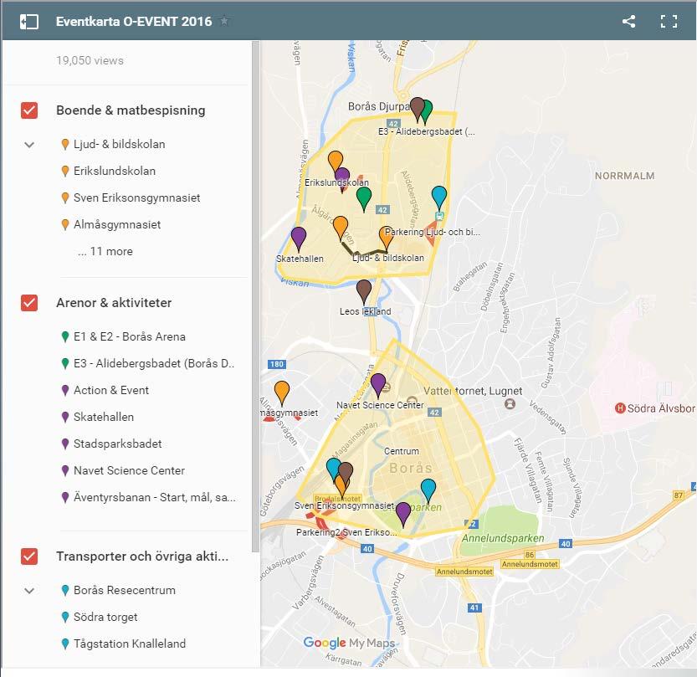
Task: Select Erikslundskolan in the sidebar list
Action: coord(115,171)
